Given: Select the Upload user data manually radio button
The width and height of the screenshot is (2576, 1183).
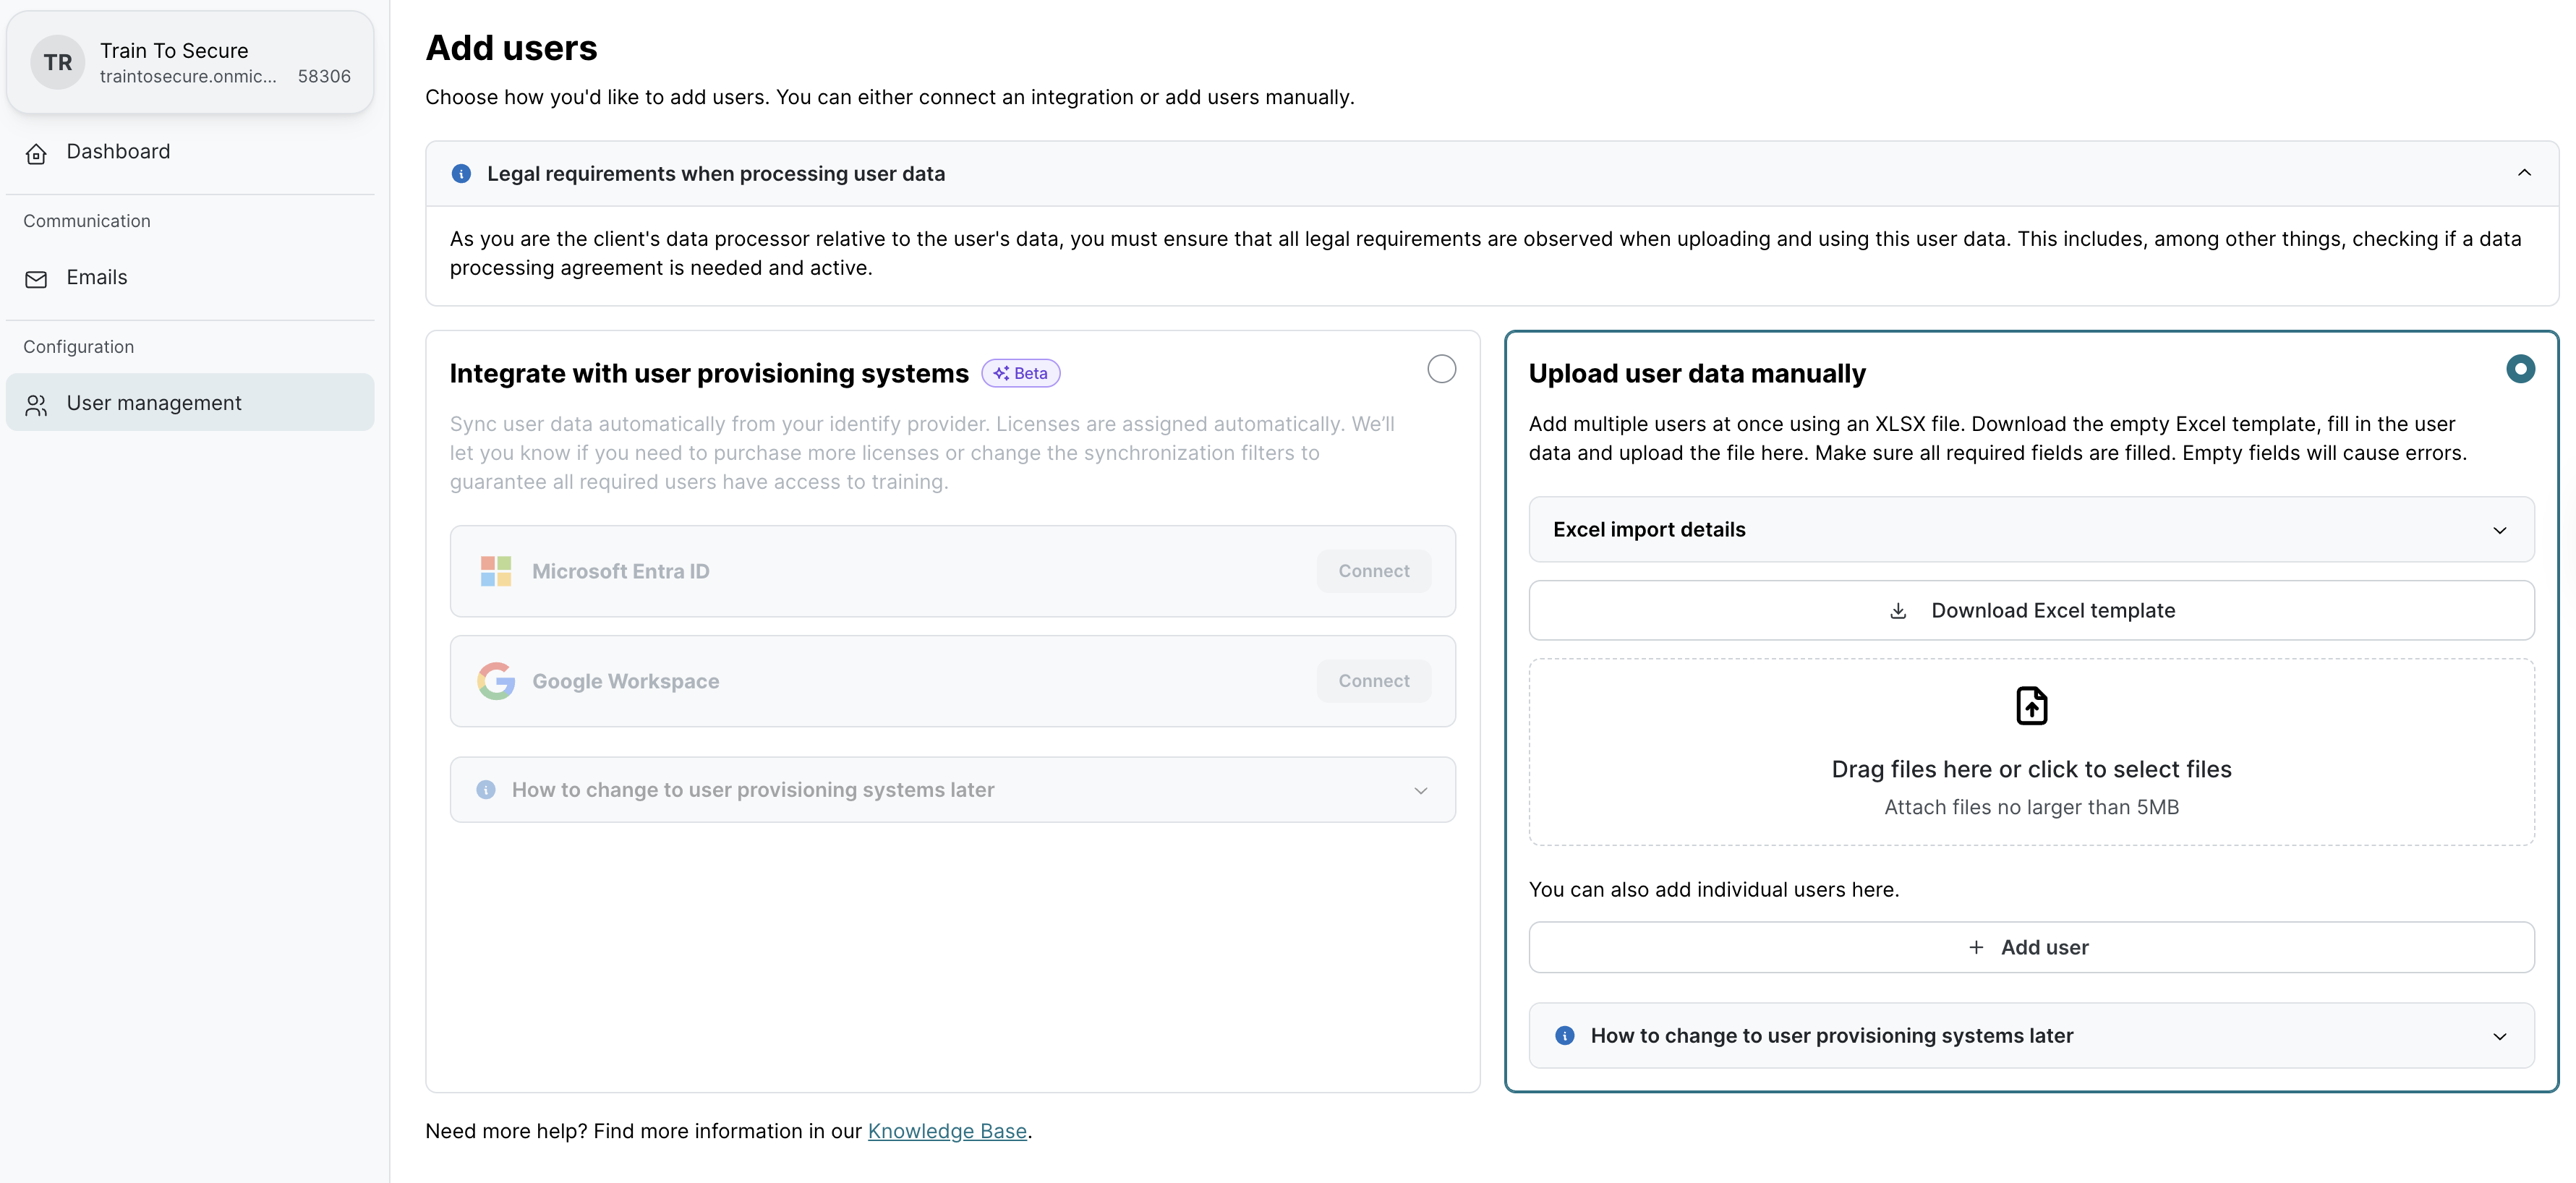Looking at the screenshot, I should [x=2520, y=369].
